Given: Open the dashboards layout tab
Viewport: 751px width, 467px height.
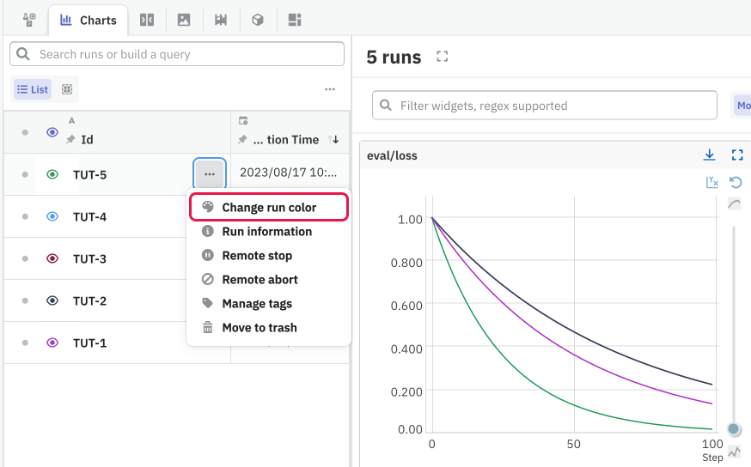Looking at the screenshot, I should pyautogui.click(x=295, y=20).
